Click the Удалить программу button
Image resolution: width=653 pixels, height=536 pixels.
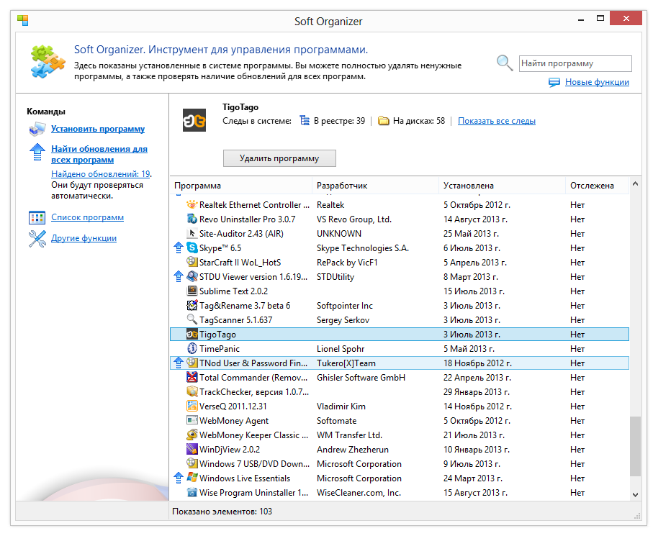279,158
